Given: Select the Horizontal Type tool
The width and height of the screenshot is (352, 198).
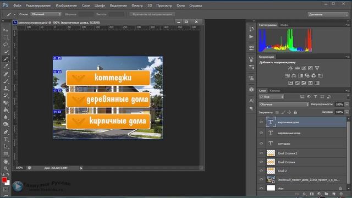Looking at the screenshot, I should (5, 139).
